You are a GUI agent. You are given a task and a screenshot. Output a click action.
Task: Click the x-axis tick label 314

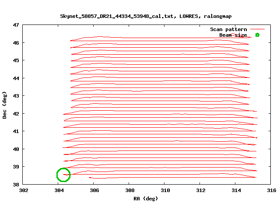(236, 191)
